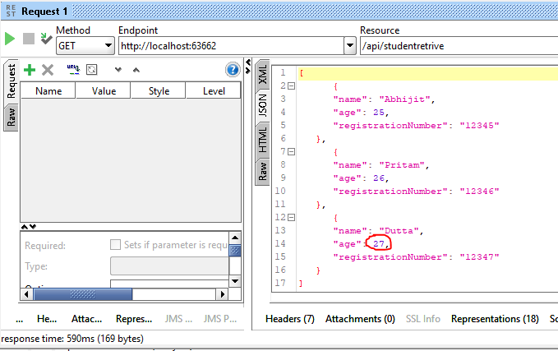Viewport: 558px width, 351px height.
Task: Click the age value 27 on line 14
Action: (379, 244)
